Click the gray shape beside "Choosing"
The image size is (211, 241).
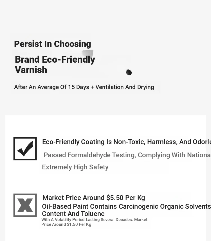[x=88, y=53]
